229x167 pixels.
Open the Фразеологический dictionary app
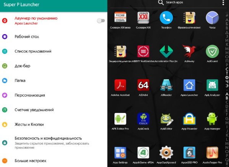click(x=189, y=20)
